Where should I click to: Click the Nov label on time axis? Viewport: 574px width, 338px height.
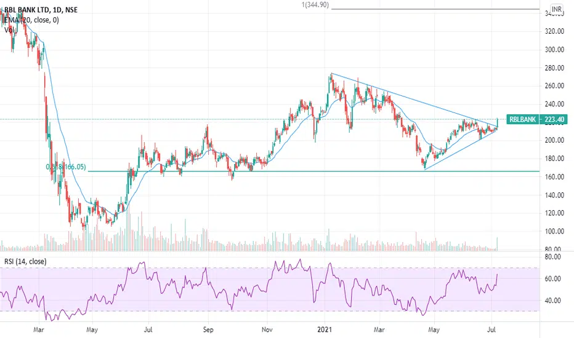(267, 329)
